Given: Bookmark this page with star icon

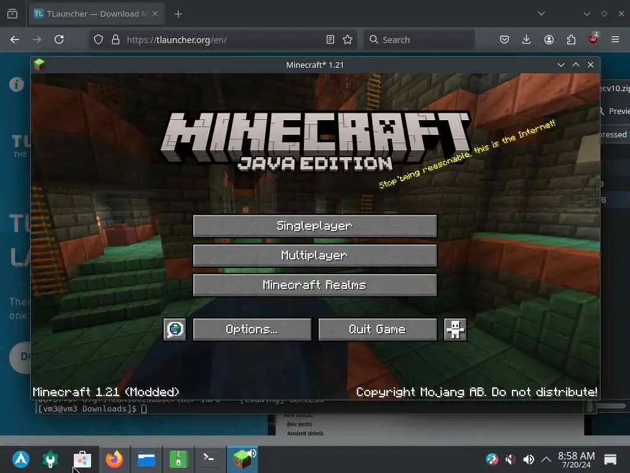Looking at the screenshot, I should pos(348,39).
